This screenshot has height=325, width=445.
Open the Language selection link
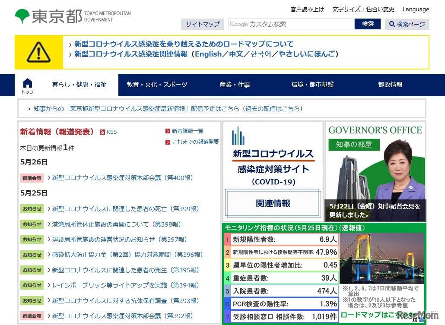pos(416,9)
